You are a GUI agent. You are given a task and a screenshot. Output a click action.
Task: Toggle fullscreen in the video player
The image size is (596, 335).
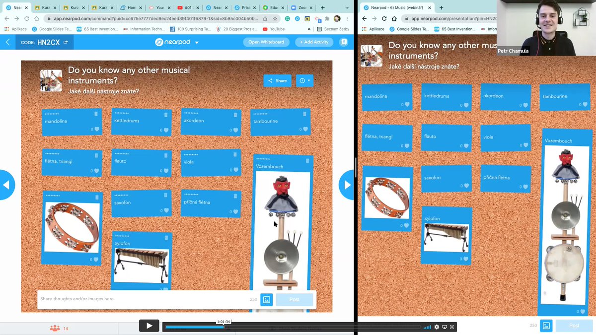coord(453,327)
